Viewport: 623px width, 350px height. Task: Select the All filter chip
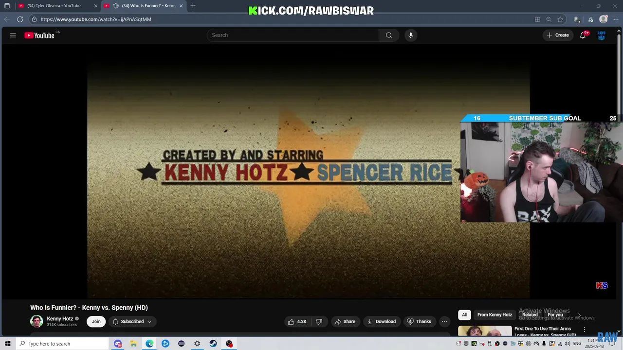click(x=464, y=315)
